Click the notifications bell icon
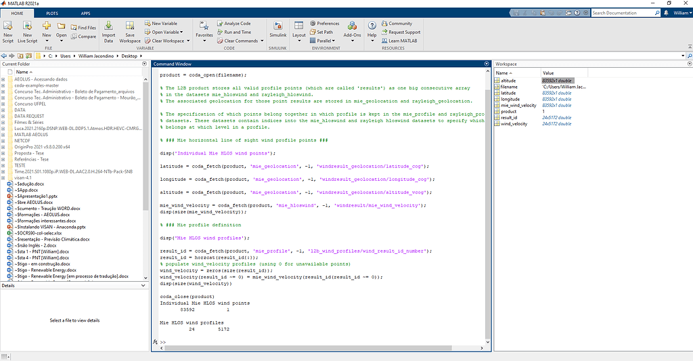This screenshot has height=361, width=693. (666, 13)
